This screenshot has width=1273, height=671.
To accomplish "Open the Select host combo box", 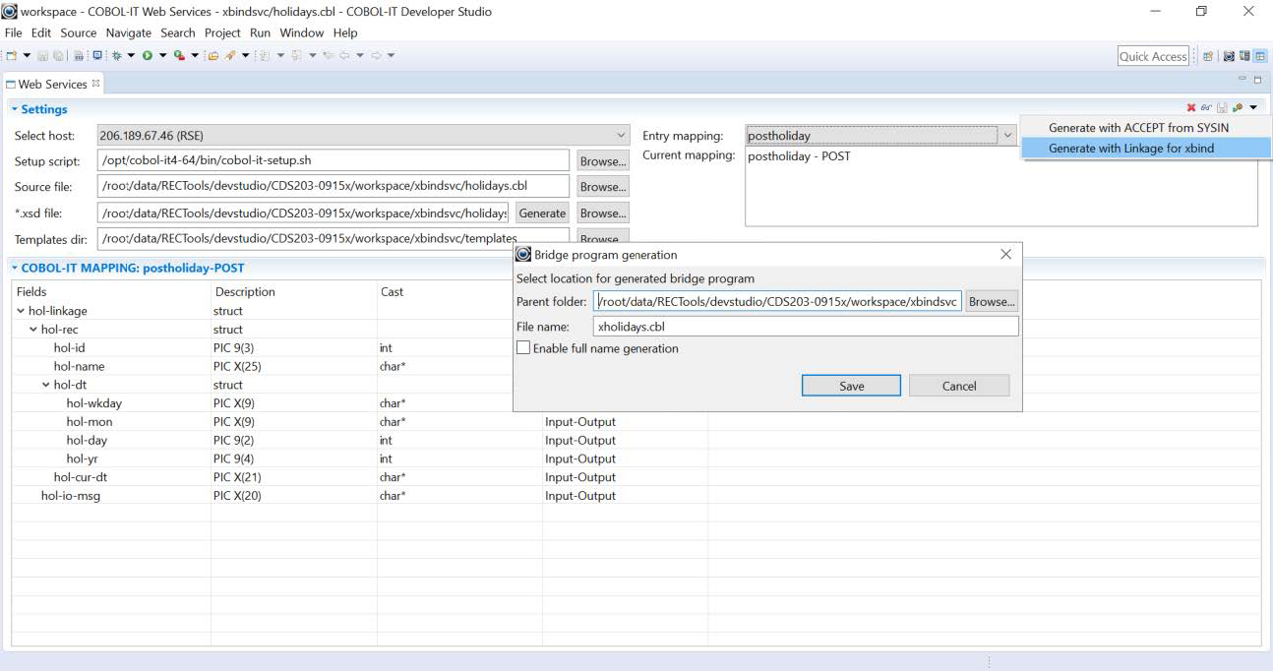I will tap(621, 134).
